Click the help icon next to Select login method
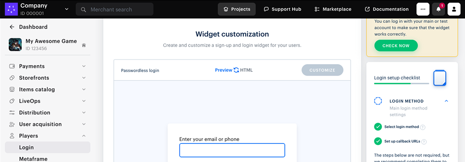465x162 pixels. 423,127
